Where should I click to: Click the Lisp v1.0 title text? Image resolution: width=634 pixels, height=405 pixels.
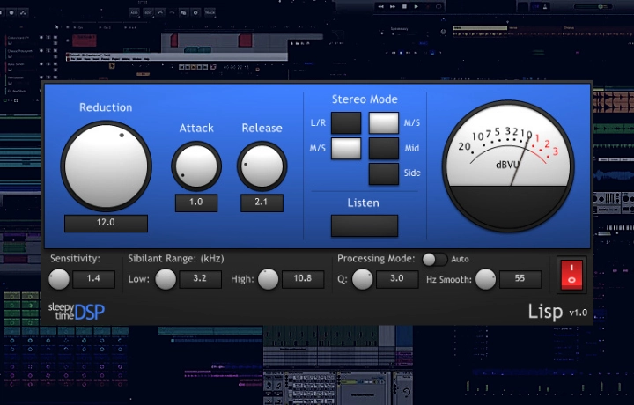click(557, 312)
